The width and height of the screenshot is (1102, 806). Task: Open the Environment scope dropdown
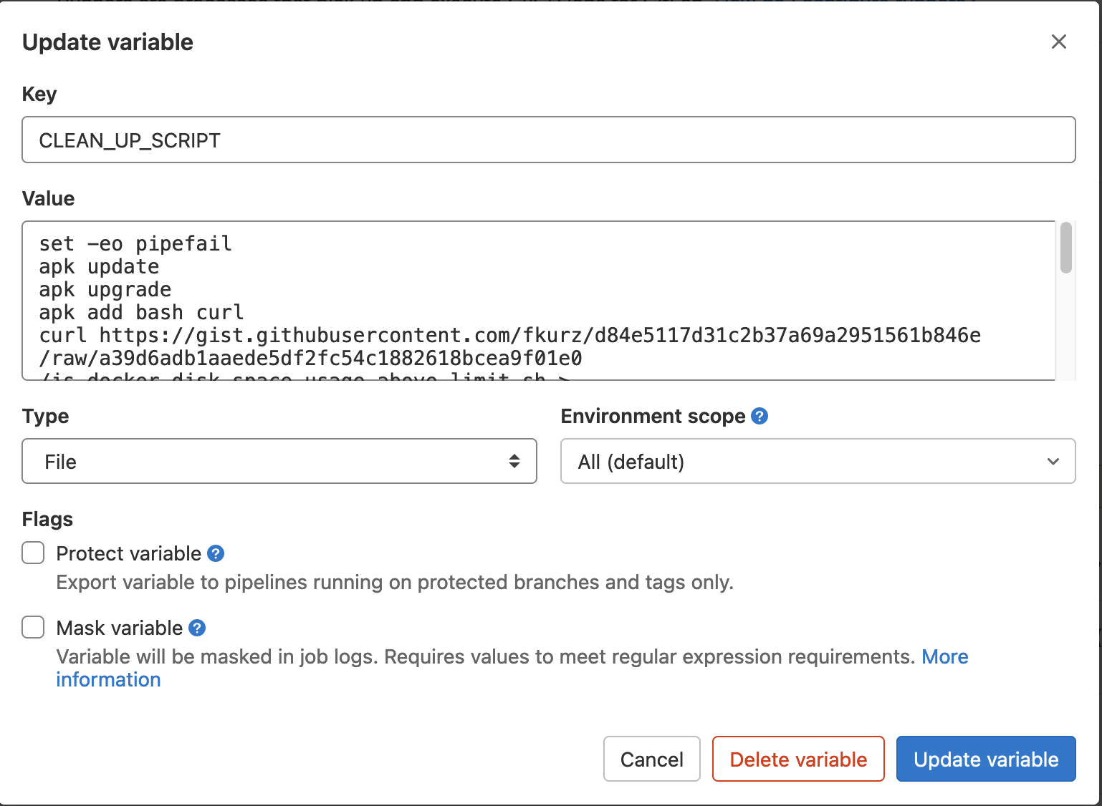point(817,461)
